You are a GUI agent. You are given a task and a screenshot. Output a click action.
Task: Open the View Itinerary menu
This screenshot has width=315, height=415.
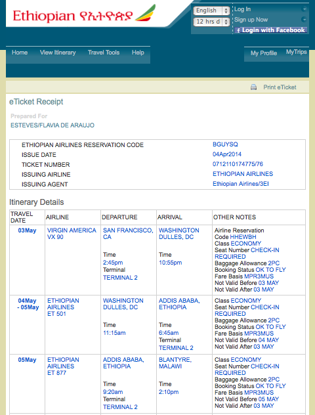58,53
